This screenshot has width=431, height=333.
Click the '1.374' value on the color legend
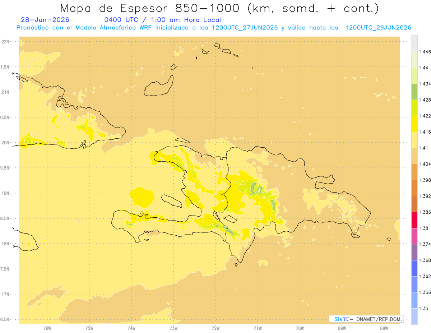(x=425, y=244)
